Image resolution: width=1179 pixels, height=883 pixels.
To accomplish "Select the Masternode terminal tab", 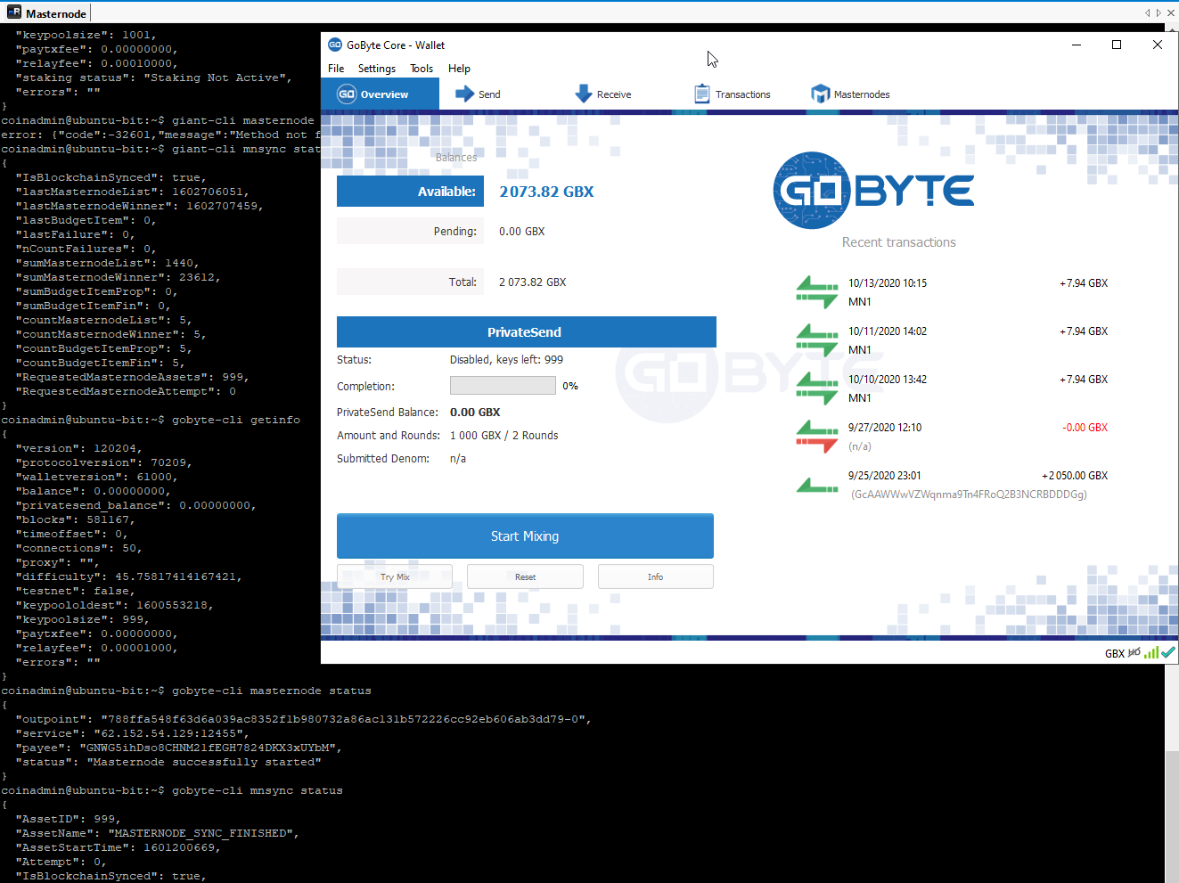I will tap(47, 13).
